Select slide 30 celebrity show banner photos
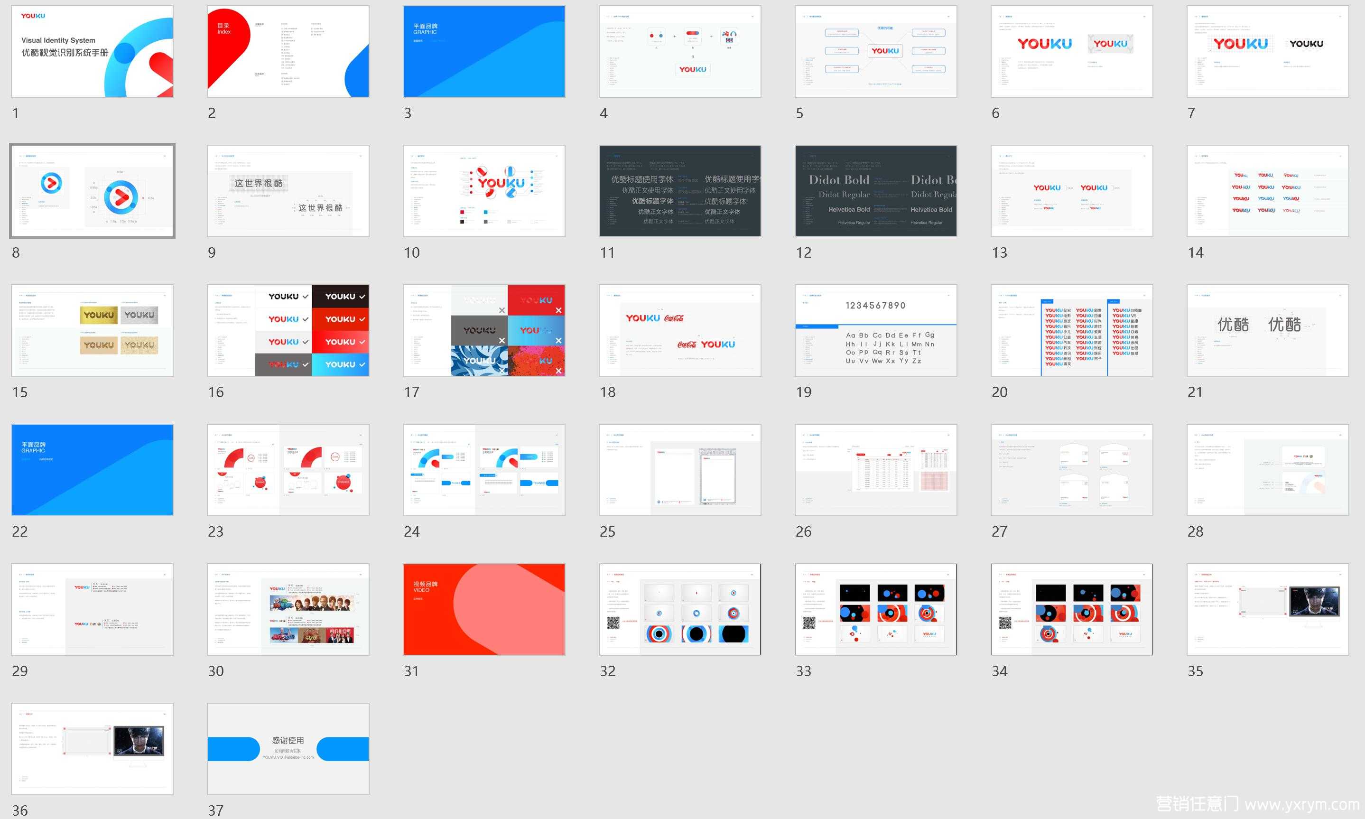1365x819 pixels. click(288, 610)
